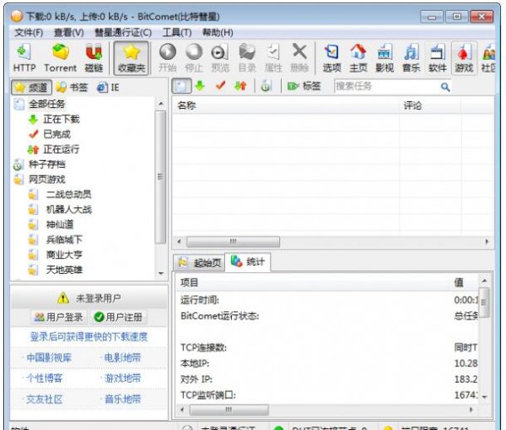Open the 音乐地带 link
Viewport: 506px width, 430px height.
tap(122, 400)
